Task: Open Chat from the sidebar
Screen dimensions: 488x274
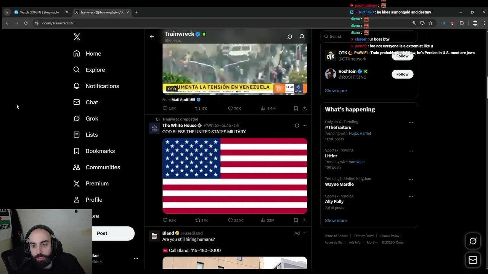Action: tap(86, 102)
